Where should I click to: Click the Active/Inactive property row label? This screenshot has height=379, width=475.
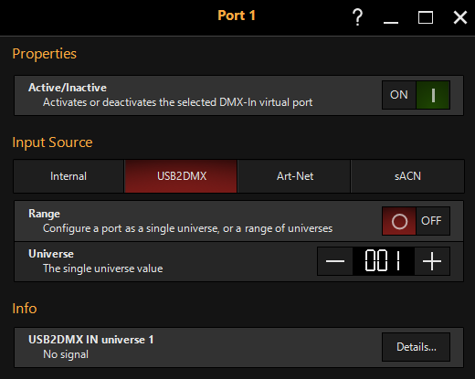(68, 88)
